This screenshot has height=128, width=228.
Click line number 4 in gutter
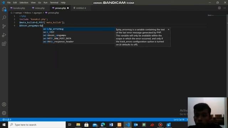[x=14, y=26]
